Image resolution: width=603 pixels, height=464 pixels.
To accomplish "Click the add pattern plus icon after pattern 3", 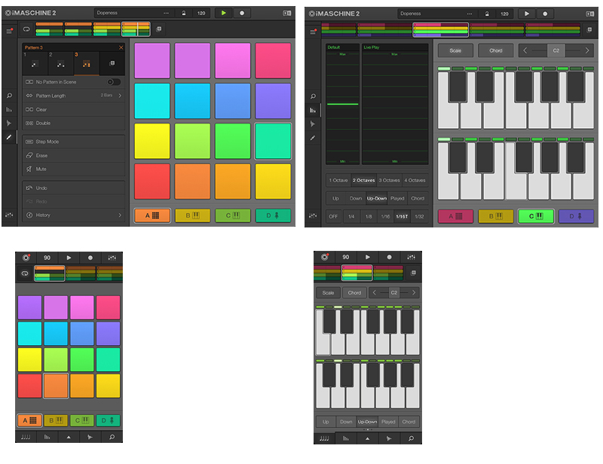I will 113,64.
